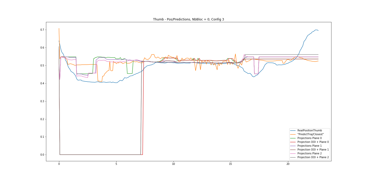Select the RealPositionThumb legend label
The height and width of the screenshot is (184, 368).
[x=309, y=130]
